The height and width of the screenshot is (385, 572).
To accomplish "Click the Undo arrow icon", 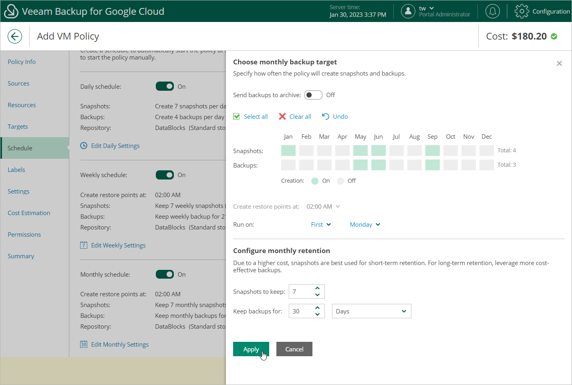I will pyautogui.click(x=326, y=116).
